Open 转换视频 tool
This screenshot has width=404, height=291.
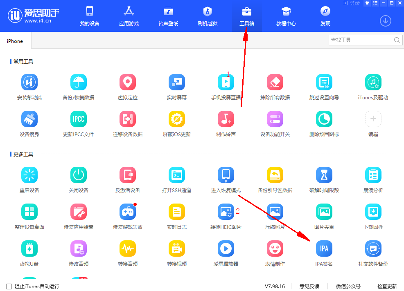[177, 249]
